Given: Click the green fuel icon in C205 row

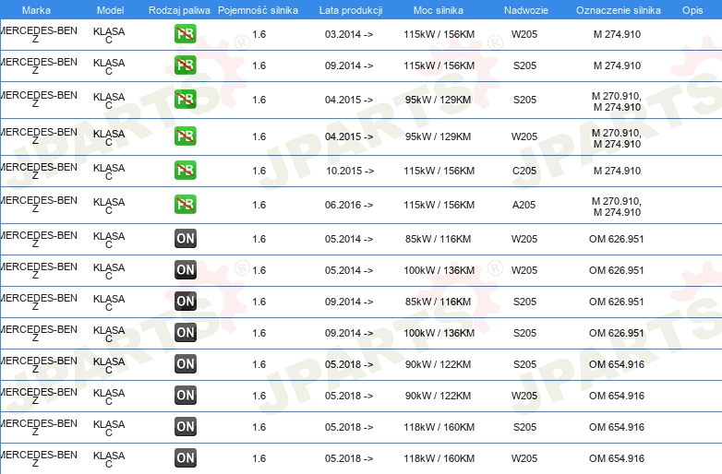Looking at the screenshot, I should (185, 170).
